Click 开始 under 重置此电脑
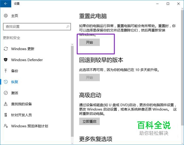Screen dimensions: 184x145 coord(89,42)
